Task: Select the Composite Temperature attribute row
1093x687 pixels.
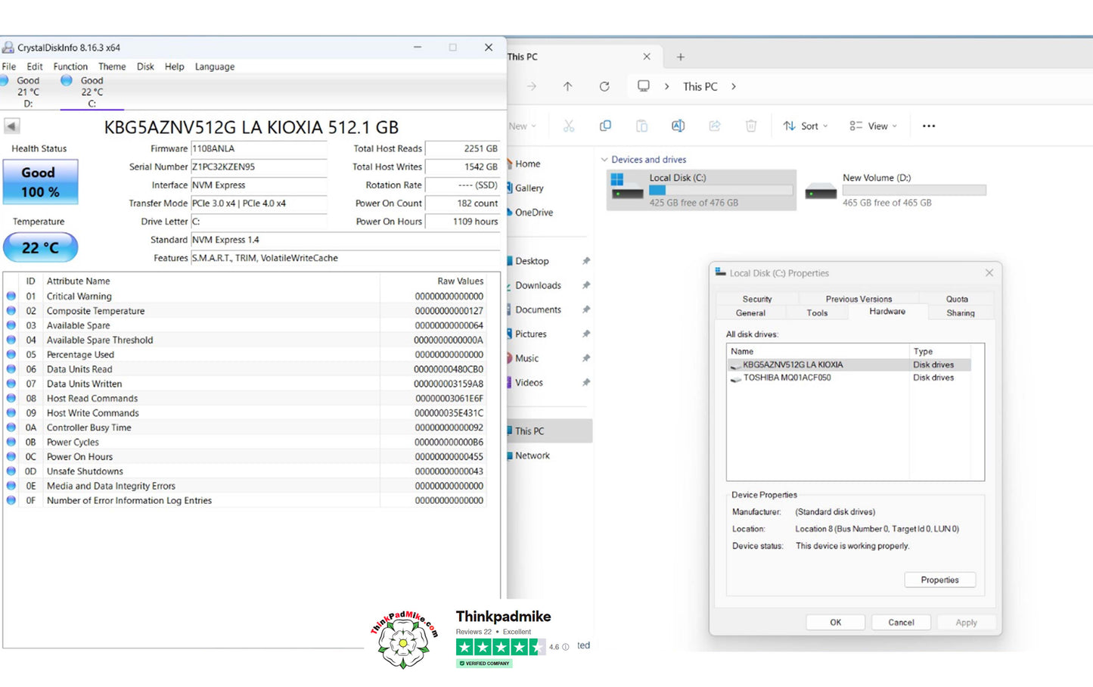Action: coord(244,311)
